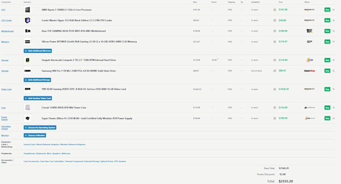This screenshot has height=184, width=341.
Task: Remove the PNY video card with its X icon
Action: pos(333,89)
